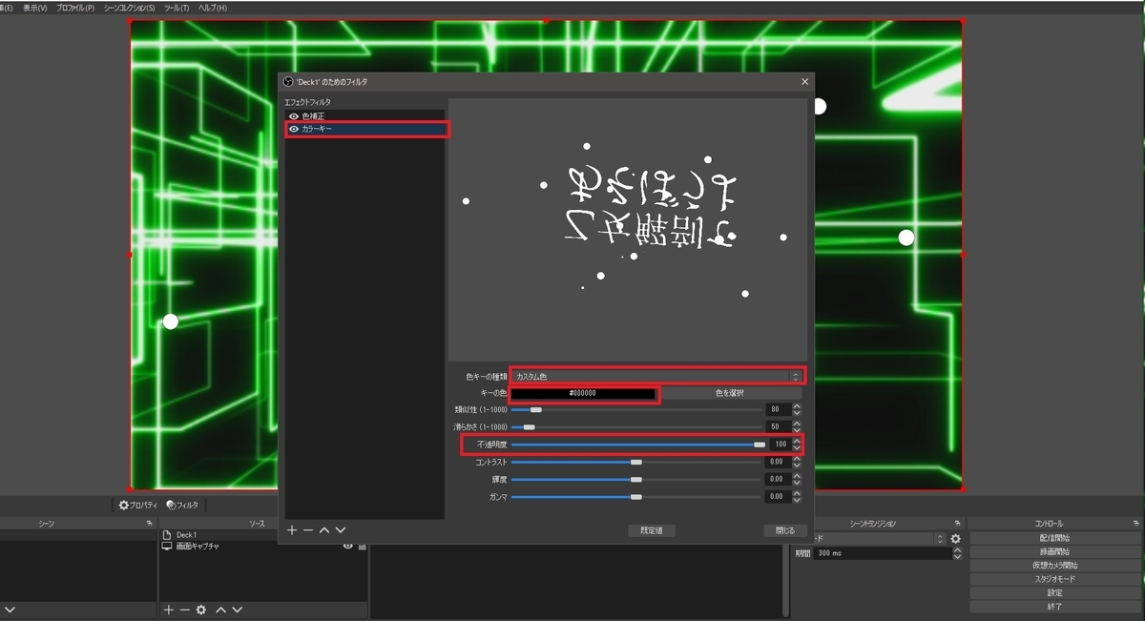Open 設定 in the コントロール panel
Viewport: 1145px width, 621px height.
coord(1054,592)
